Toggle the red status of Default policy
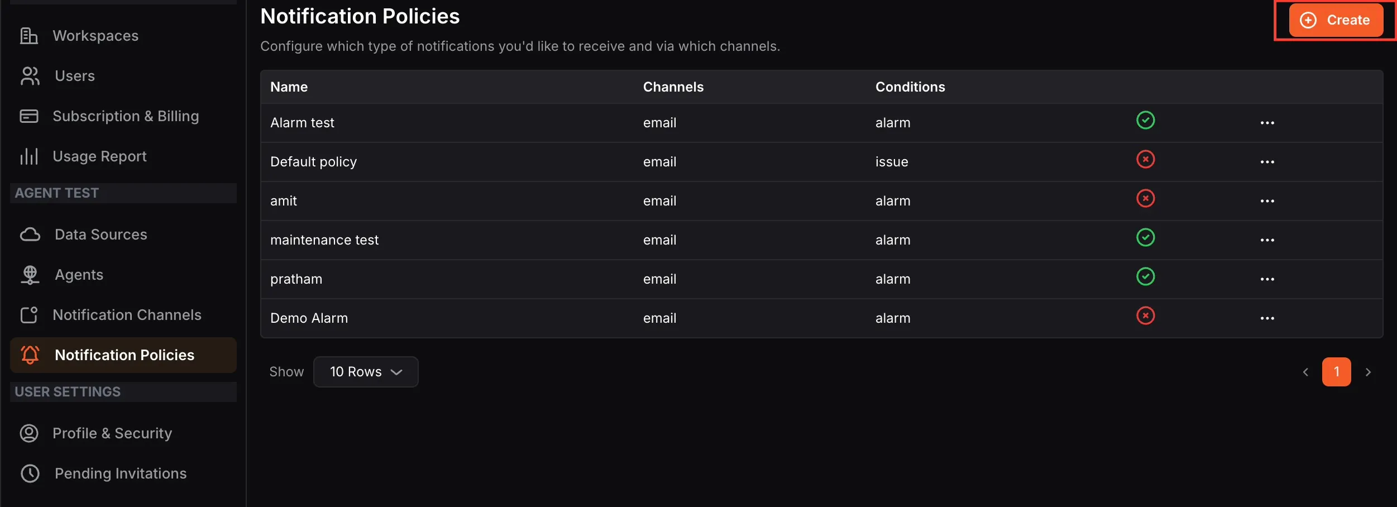The height and width of the screenshot is (507, 1397). [1146, 159]
